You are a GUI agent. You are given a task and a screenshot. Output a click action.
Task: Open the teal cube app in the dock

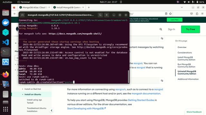(5, 32)
